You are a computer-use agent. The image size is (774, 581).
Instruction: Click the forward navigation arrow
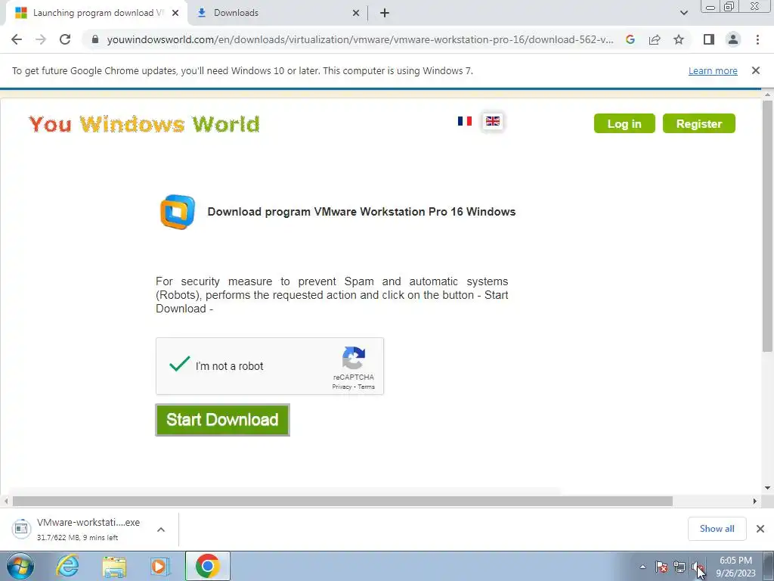[41, 39]
